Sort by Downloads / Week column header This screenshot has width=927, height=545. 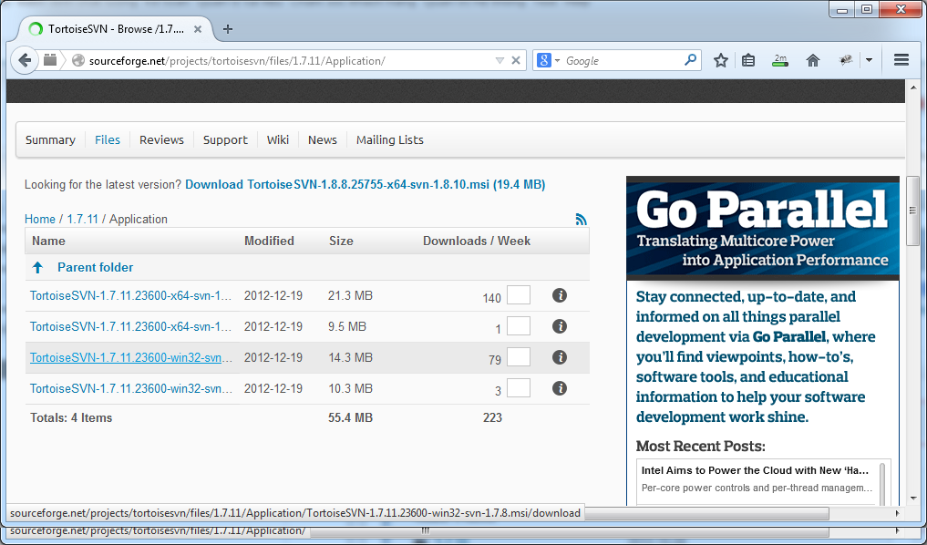coord(477,241)
